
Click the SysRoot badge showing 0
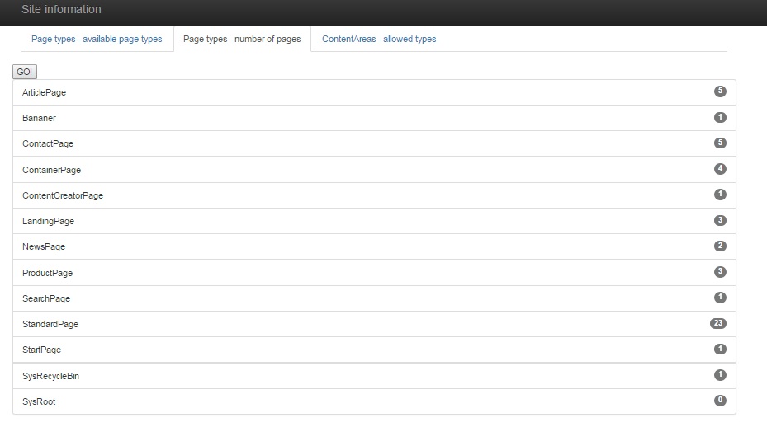[x=720, y=401]
